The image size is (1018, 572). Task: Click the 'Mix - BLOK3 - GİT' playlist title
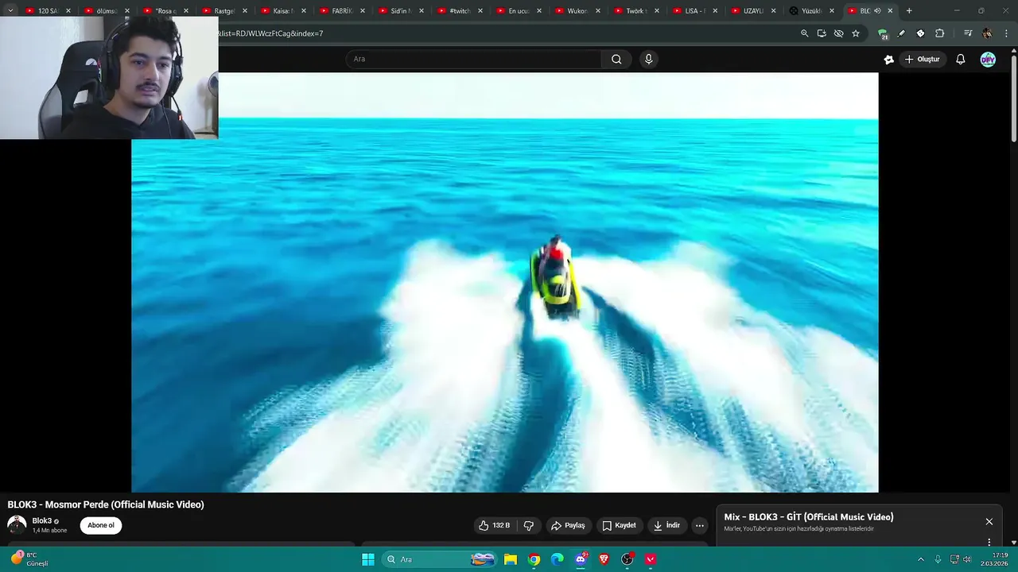pyautogui.click(x=809, y=517)
